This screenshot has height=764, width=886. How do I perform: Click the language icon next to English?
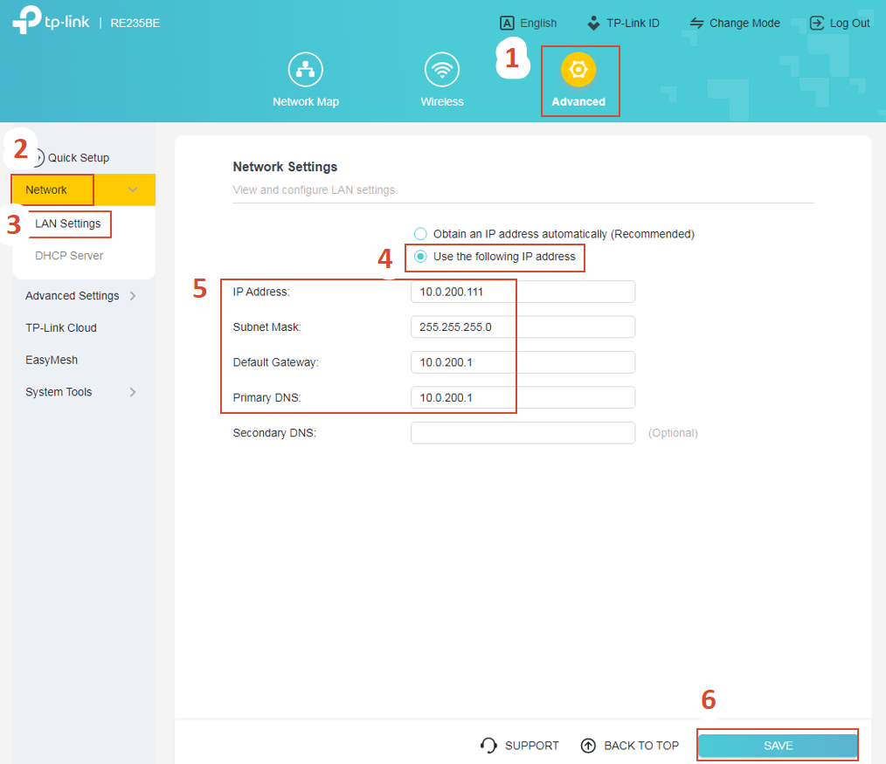[x=507, y=24]
